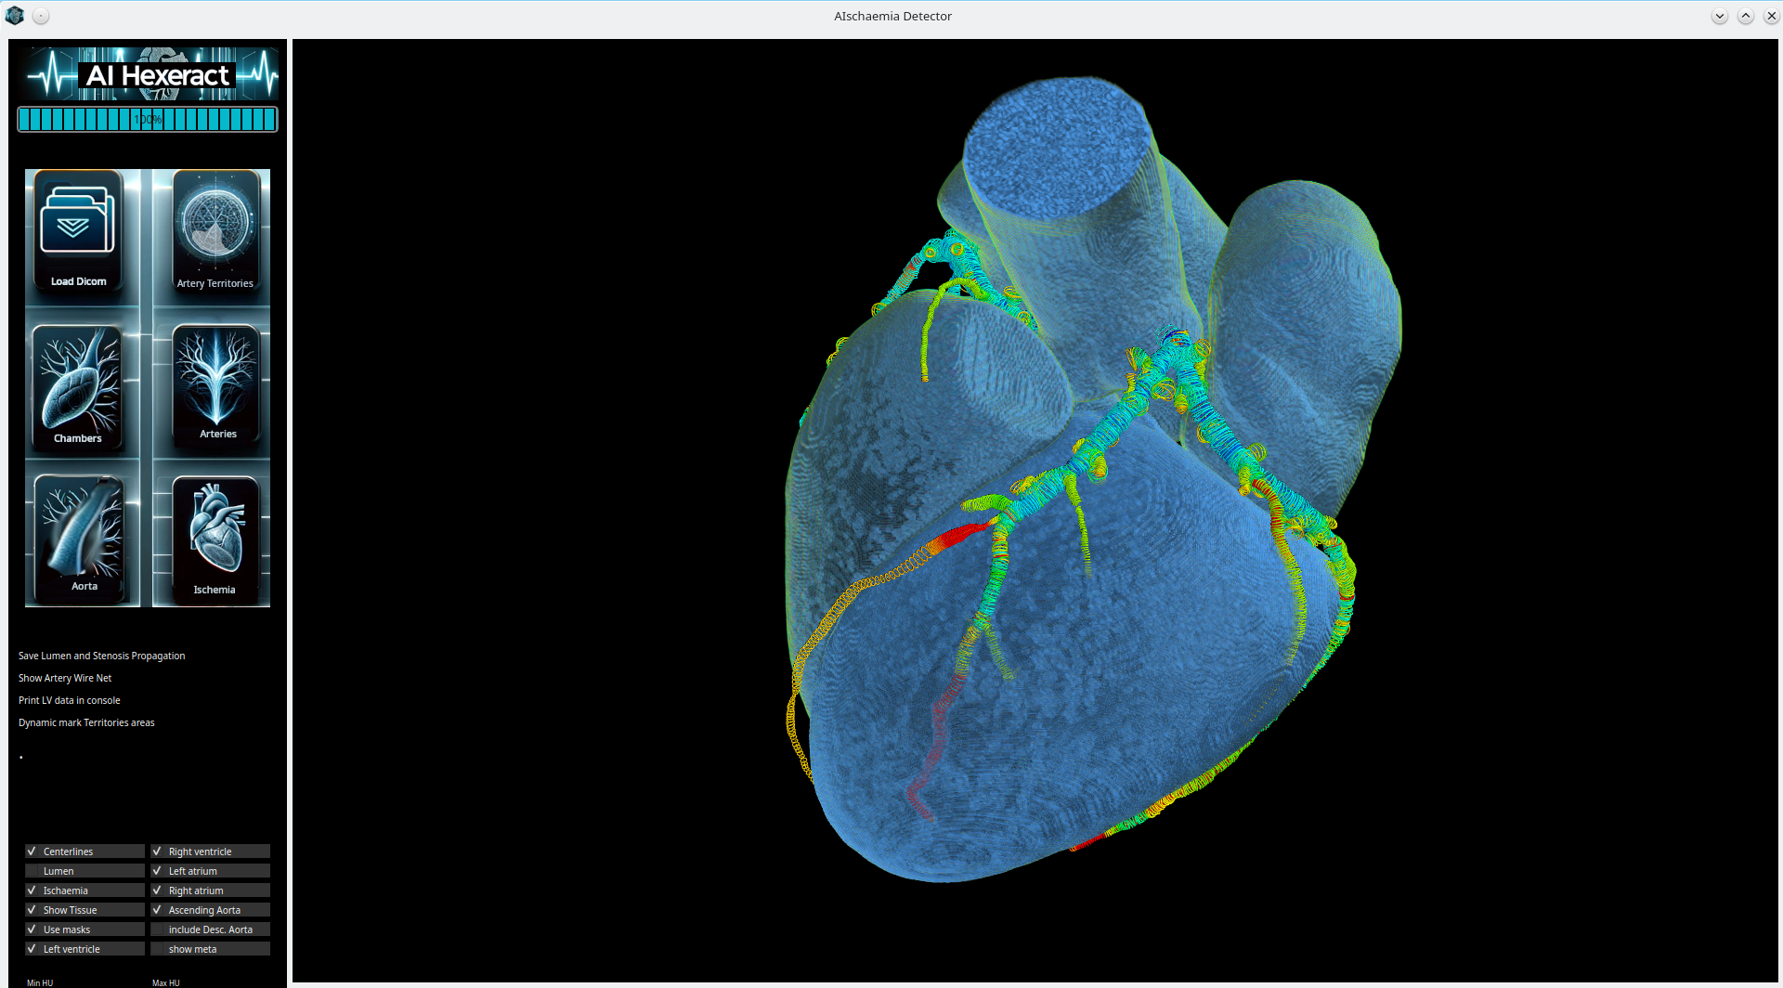Viewport: 1783px width, 988px height.
Task: Click Show Artery Wire Net
Action: pos(64,678)
